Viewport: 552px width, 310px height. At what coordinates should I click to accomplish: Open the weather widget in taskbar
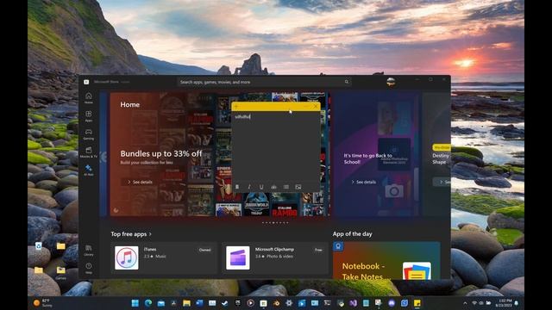pyautogui.click(x=42, y=303)
